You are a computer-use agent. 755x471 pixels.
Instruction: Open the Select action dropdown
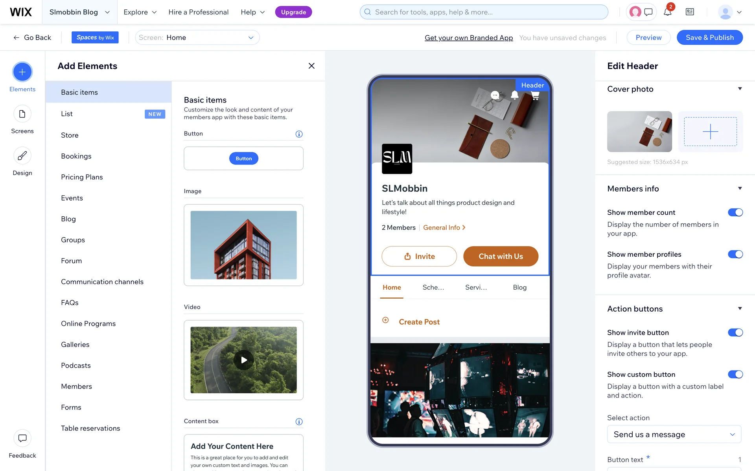coord(674,434)
